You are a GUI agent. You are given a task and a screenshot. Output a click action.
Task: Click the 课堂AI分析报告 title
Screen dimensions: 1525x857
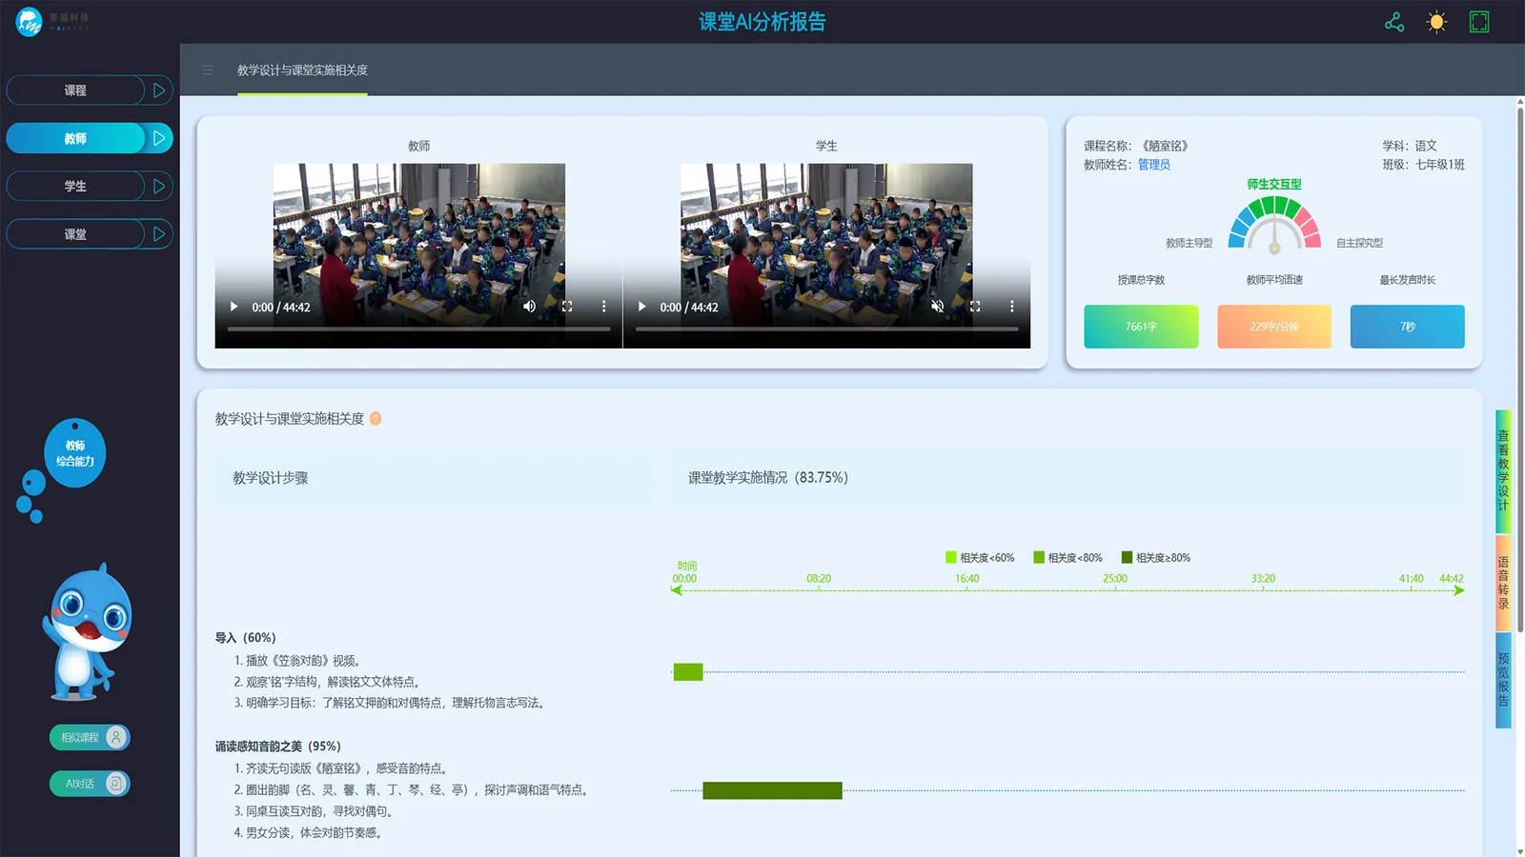[x=762, y=22]
